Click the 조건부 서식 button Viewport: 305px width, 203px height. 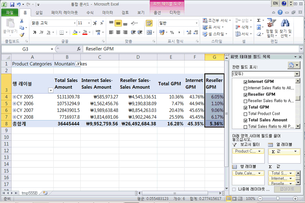[x=216, y=20]
